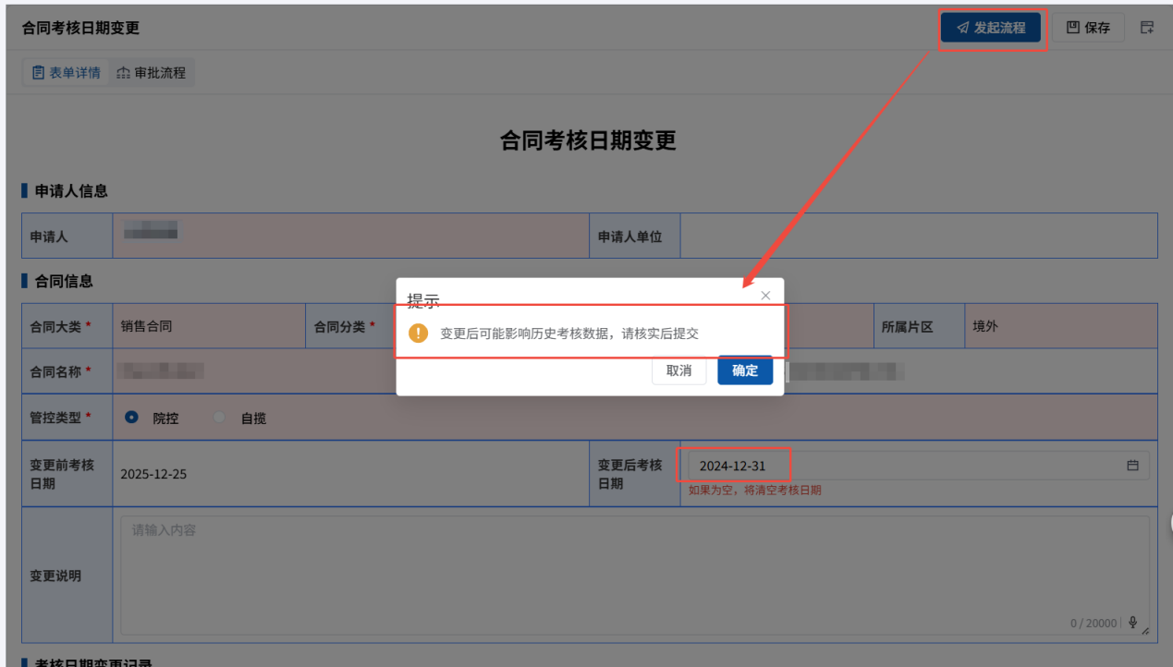Open the calendar icon in 变更后考核日期 field
This screenshot has height=667, width=1173.
[1132, 466]
